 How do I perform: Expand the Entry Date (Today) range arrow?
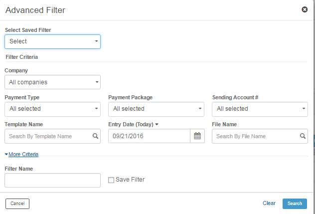(x=157, y=125)
